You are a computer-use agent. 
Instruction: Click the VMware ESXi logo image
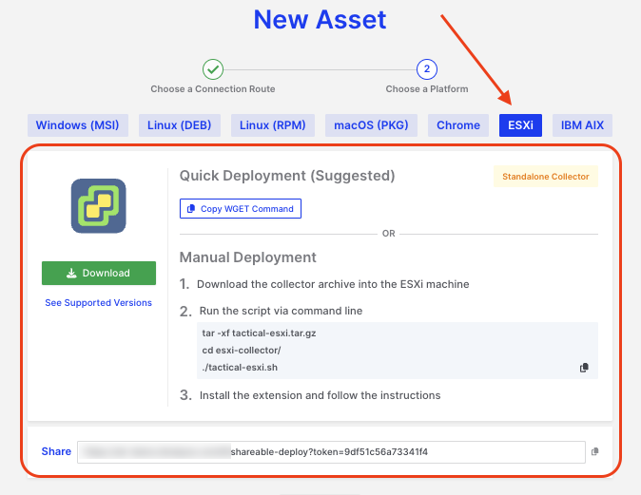pyautogui.click(x=99, y=206)
